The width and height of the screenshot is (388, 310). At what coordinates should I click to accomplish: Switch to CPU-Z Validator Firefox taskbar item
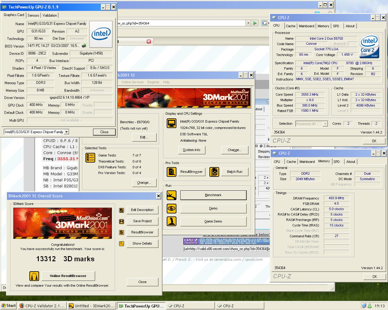(x=42, y=306)
